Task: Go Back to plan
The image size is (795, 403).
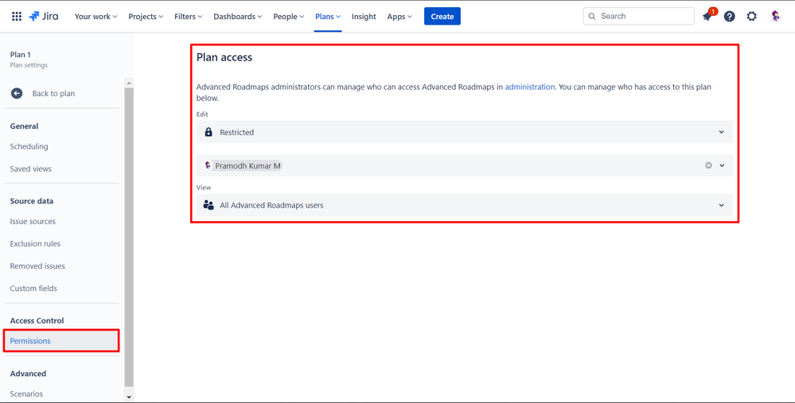Action: [x=53, y=93]
